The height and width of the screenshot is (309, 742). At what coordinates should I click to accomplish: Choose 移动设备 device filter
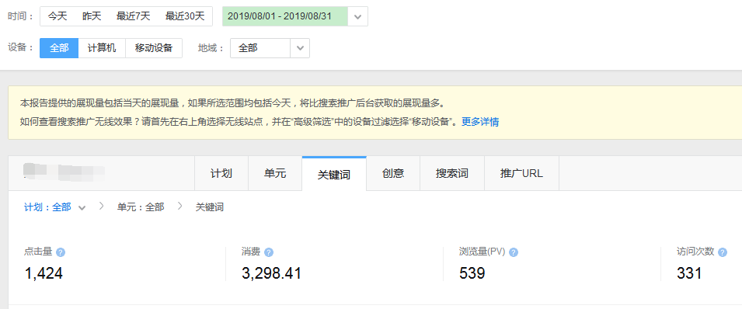154,48
